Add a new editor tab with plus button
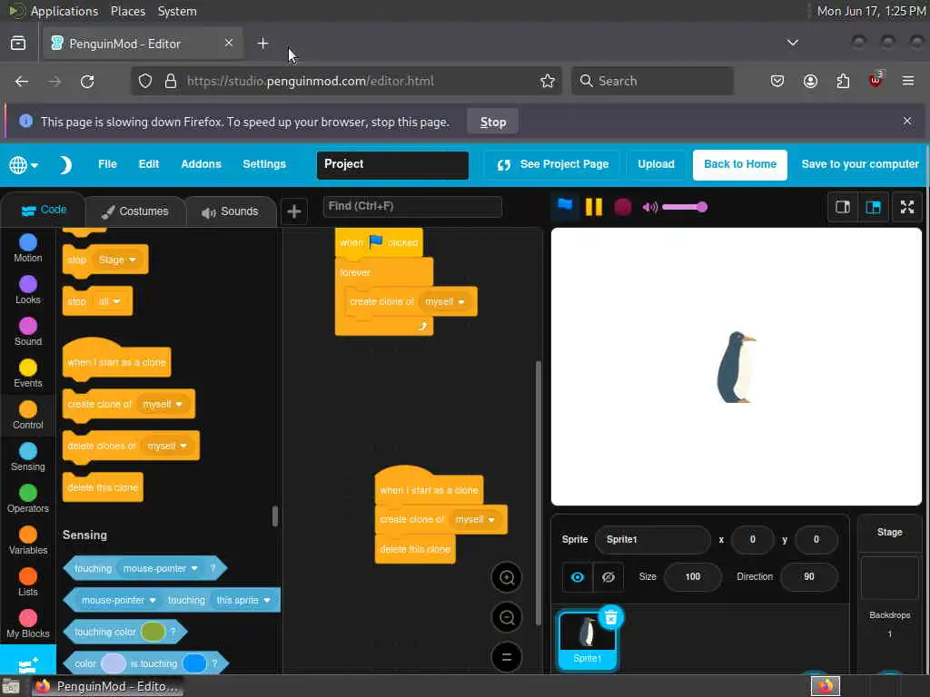Image resolution: width=930 pixels, height=697 pixels. [293, 211]
